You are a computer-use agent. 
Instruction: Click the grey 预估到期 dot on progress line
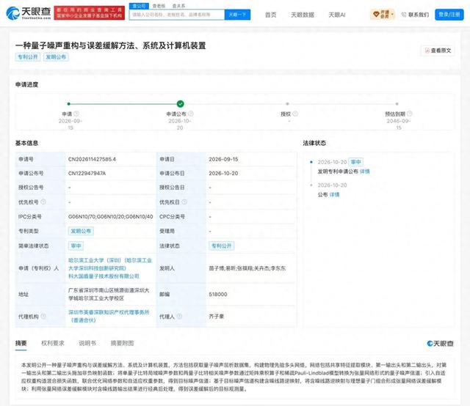pyautogui.click(x=397, y=104)
